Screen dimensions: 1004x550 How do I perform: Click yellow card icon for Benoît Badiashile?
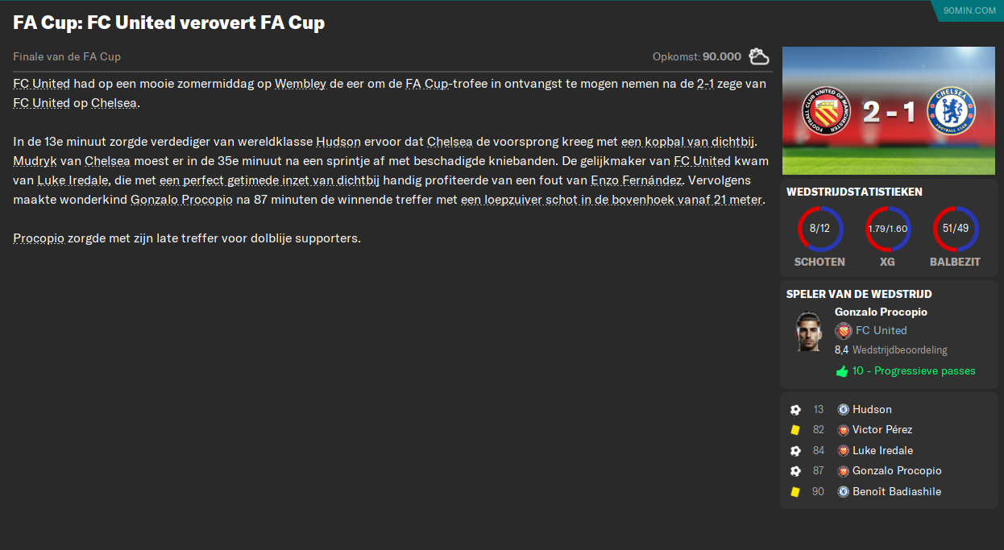[x=795, y=492]
